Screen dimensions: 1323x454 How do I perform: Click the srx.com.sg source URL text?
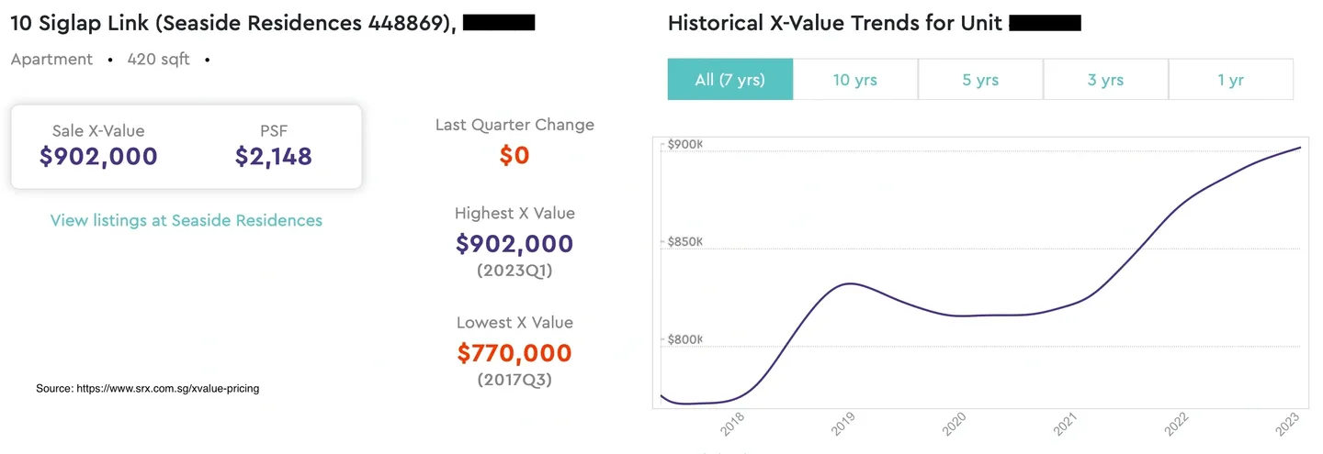pos(168,389)
